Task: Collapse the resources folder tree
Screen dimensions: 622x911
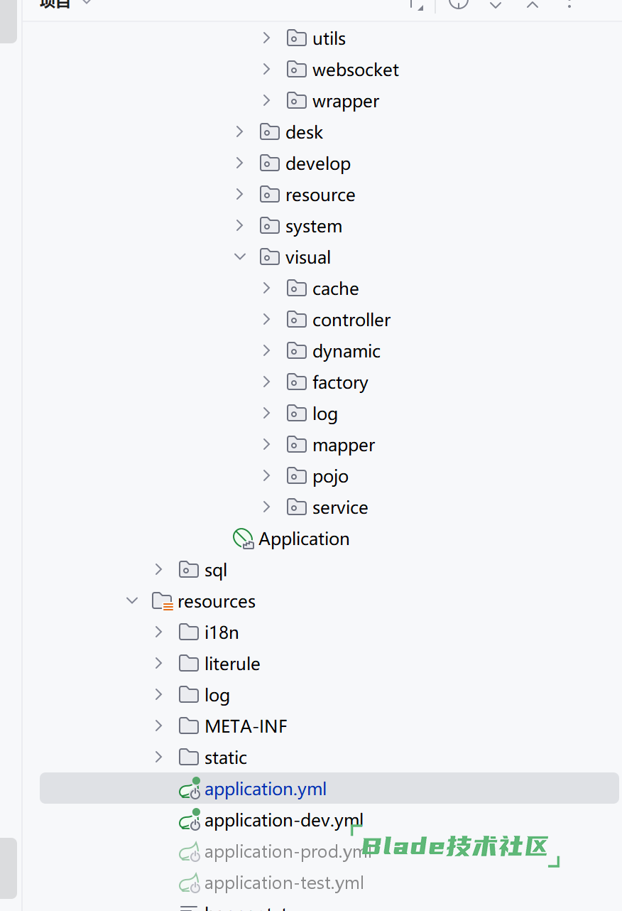Action: [x=132, y=601]
